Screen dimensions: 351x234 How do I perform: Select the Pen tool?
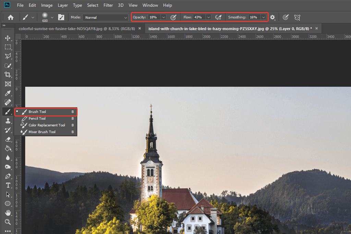coord(8,176)
